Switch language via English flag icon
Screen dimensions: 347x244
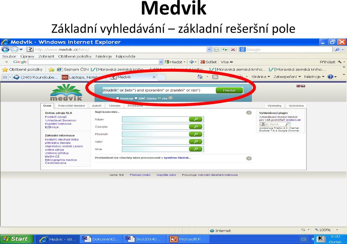298,86
